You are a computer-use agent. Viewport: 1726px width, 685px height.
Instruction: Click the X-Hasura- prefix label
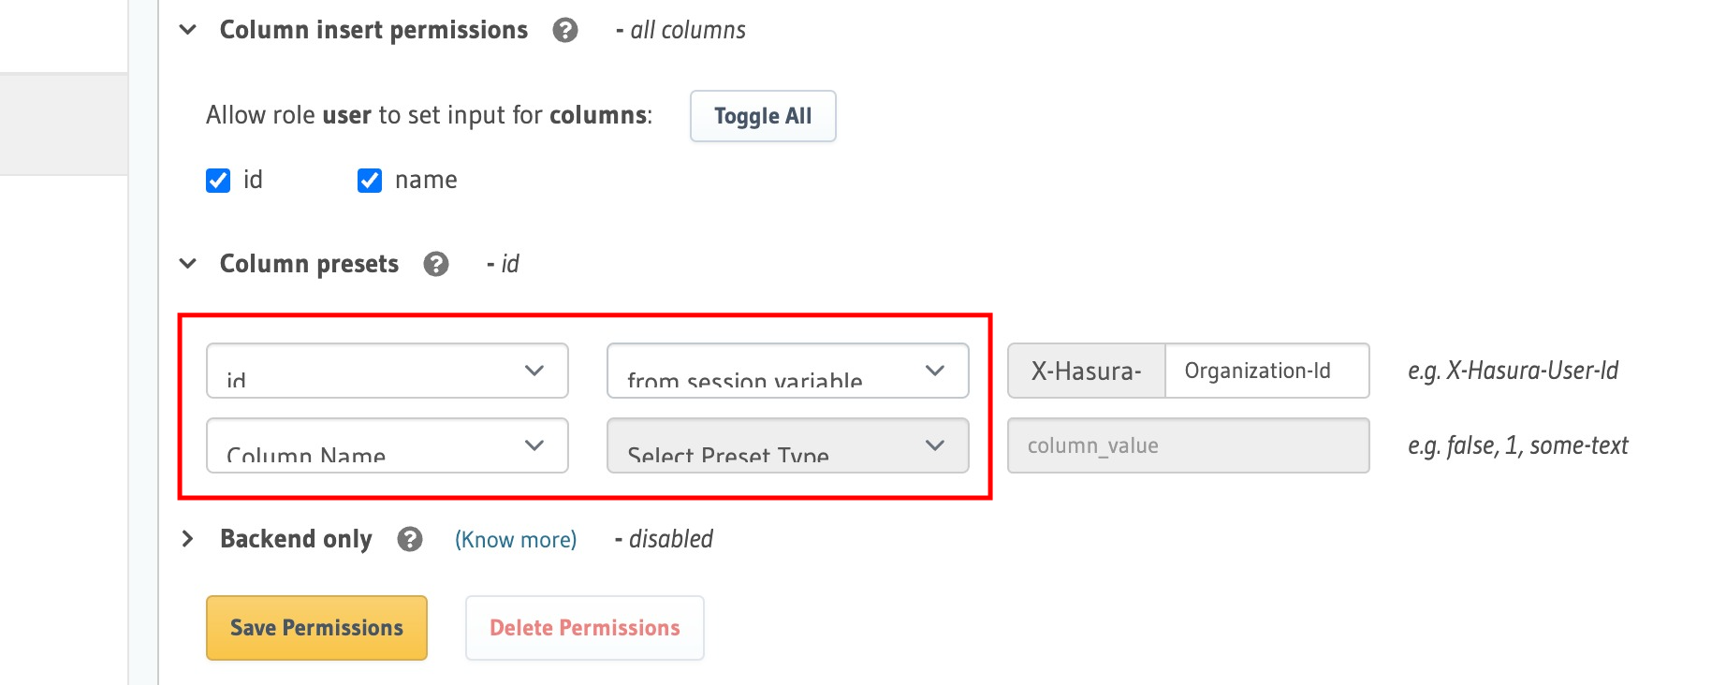(1085, 371)
